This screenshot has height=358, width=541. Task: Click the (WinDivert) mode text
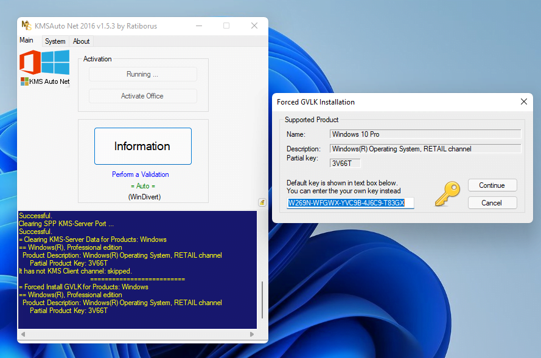(x=145, y=197)
